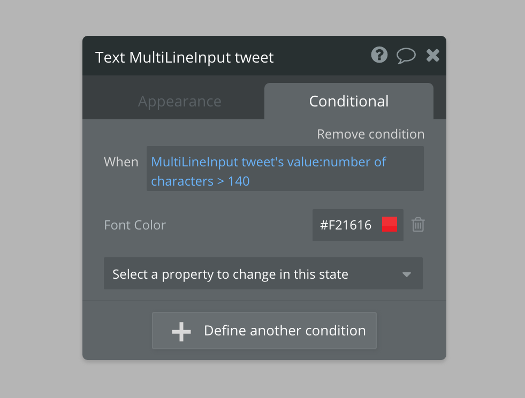Close the Text MultiLineInput tweet panel

click(x=432, y=55)
